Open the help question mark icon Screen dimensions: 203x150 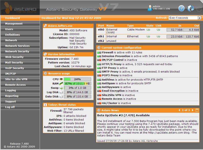181,8
